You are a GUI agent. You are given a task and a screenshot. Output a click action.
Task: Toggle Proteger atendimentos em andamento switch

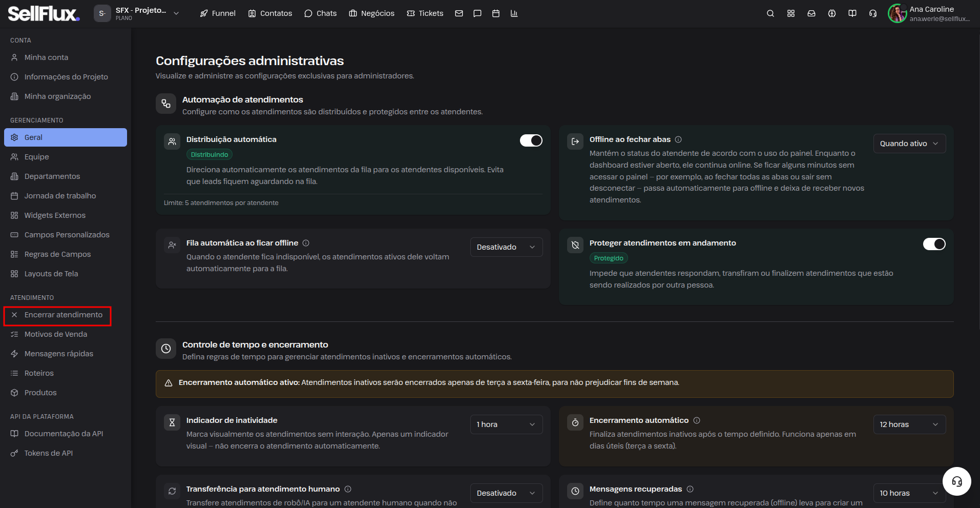coord(934,244)
